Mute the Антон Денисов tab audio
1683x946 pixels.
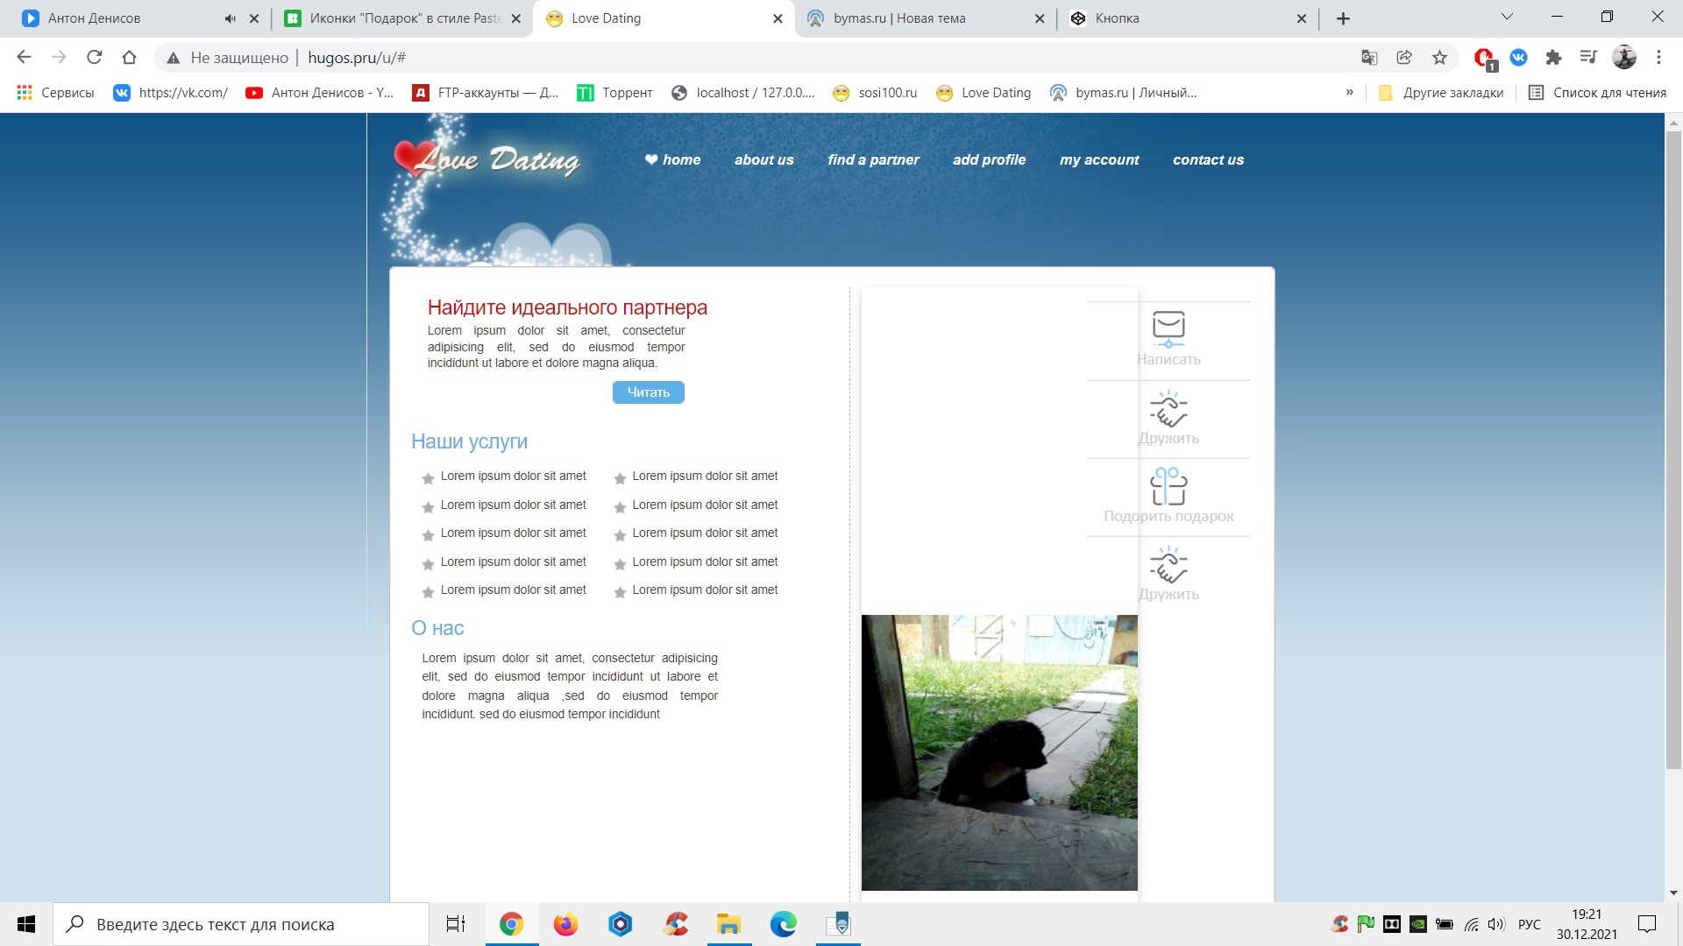coord(230,18)
